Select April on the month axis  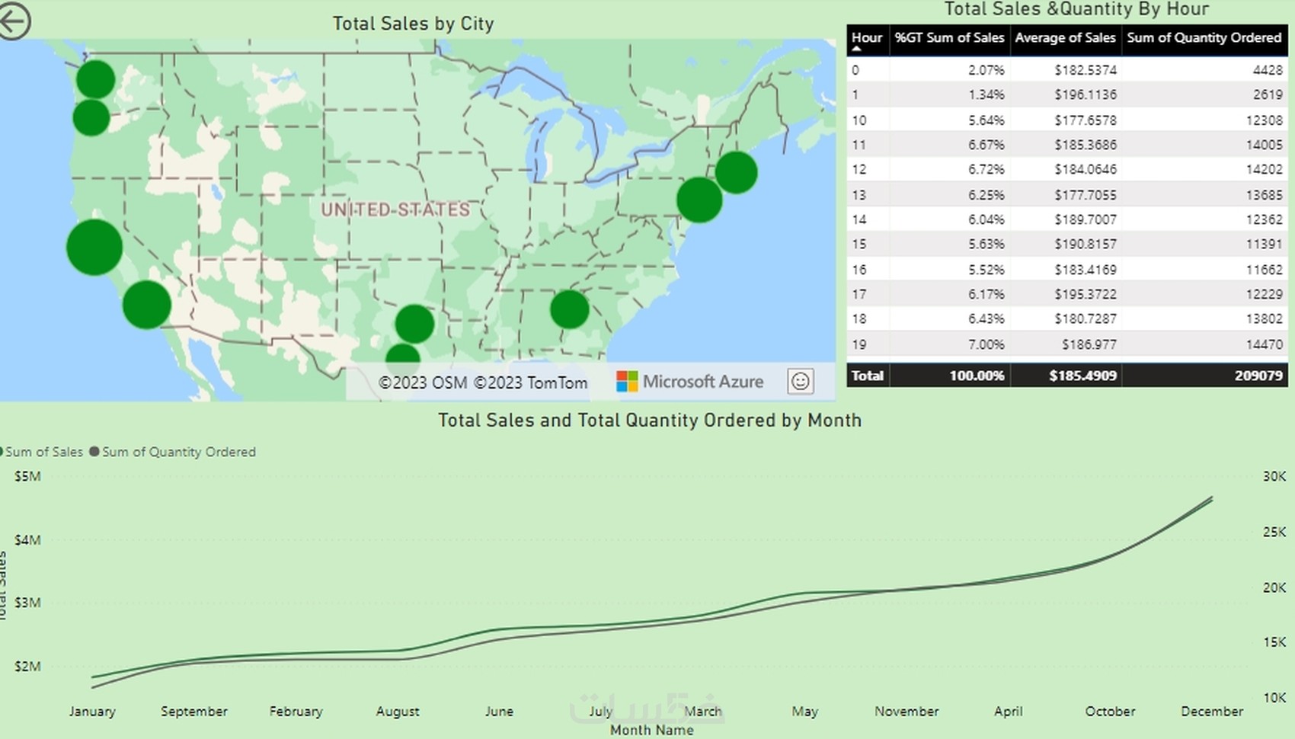coord(1008,711)
